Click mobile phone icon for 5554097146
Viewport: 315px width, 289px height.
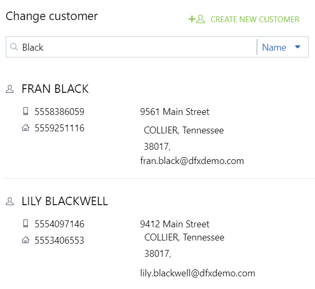(25, 223)
